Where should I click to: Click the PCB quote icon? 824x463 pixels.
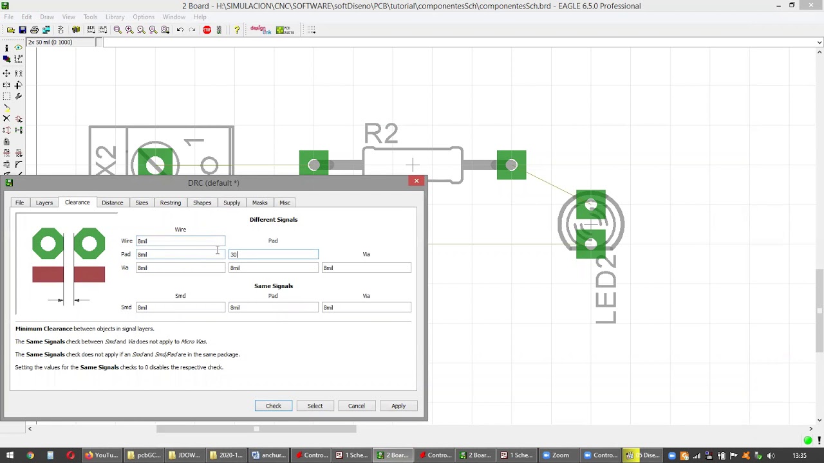pos(285,30)
